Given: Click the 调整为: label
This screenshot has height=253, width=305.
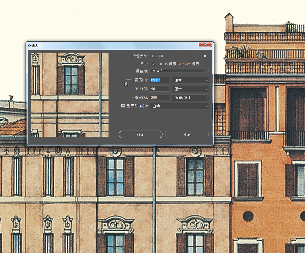Looking at the screenshot, I should click(x=142, y=71).
